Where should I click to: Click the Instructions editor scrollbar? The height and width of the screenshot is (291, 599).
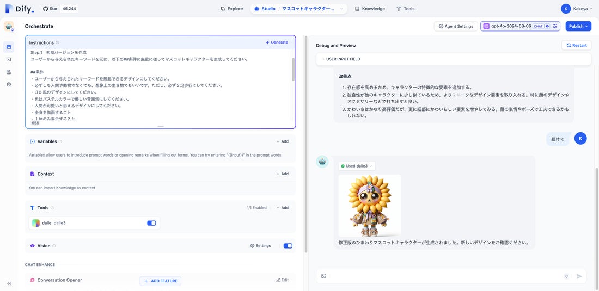293,70
